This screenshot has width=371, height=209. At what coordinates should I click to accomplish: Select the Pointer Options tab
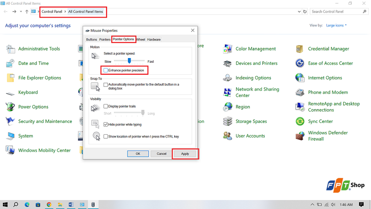[x=123, y=39]
